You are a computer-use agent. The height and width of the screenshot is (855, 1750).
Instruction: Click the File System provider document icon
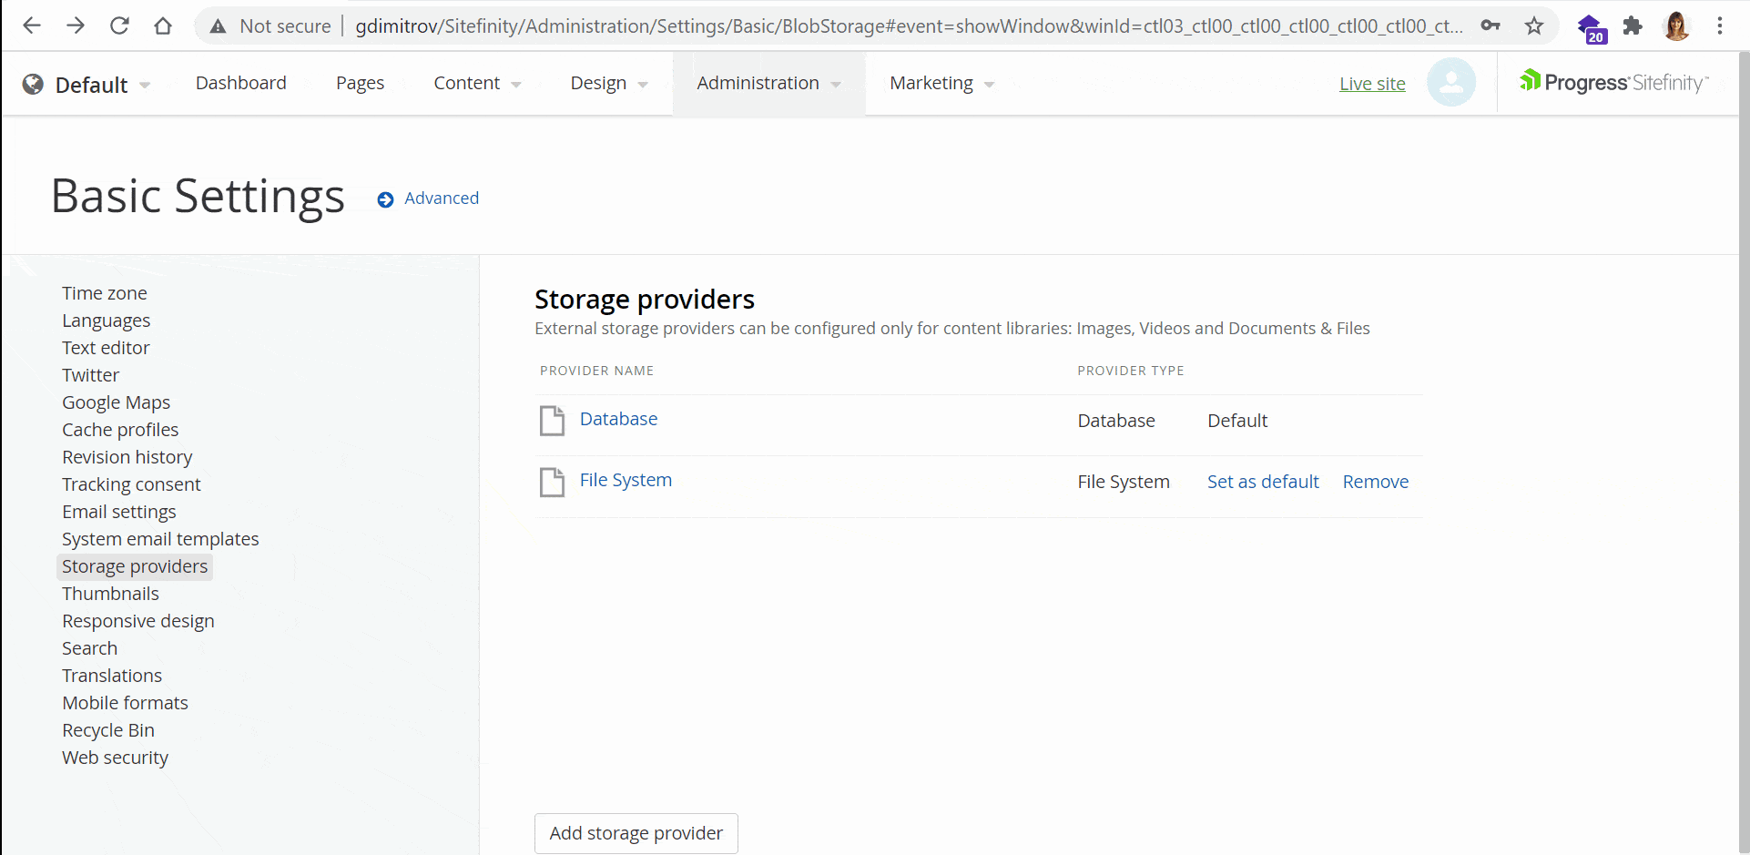click(552, 482)
